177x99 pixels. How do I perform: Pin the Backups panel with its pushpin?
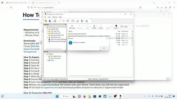(65, 24)
